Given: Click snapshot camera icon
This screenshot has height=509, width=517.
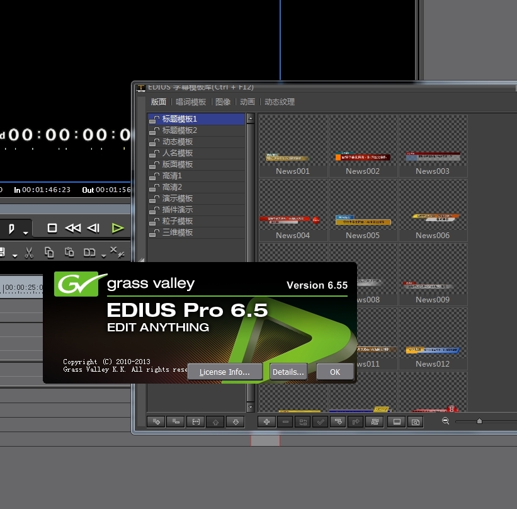Looking at the screenshot, I should tap(416, 421).
